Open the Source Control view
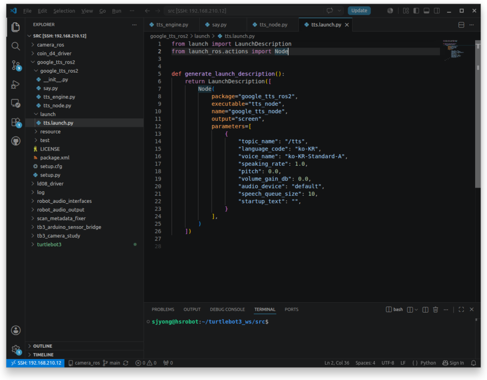The height and width of the screenshot is (380, 487). coord(16,66)
